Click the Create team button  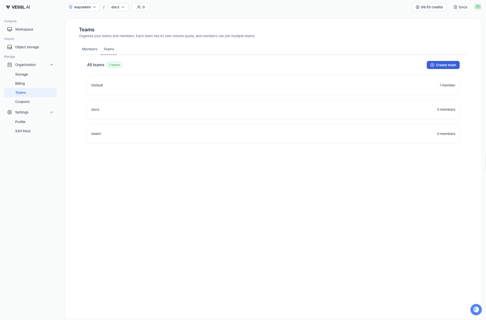point(443,65)
